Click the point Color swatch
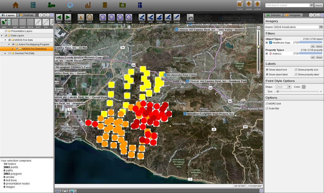The height and width of the screenshot is (193, 324). (x=304, y=87)
